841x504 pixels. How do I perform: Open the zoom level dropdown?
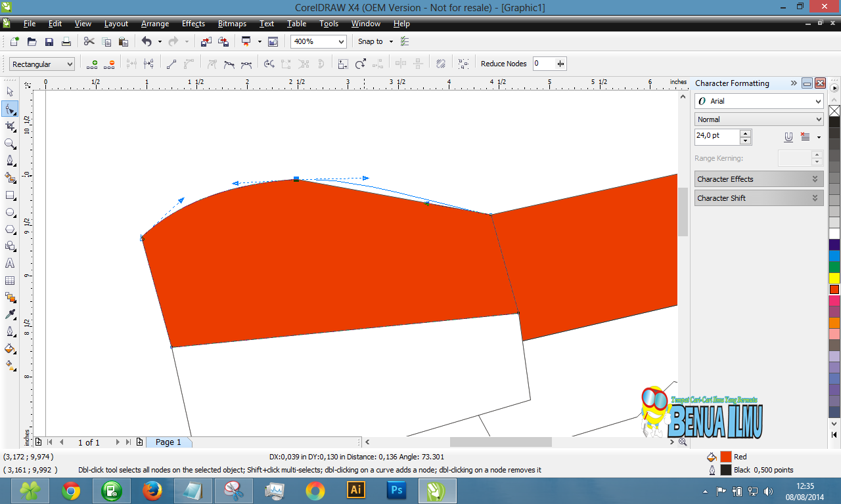[x=340, y=41]
